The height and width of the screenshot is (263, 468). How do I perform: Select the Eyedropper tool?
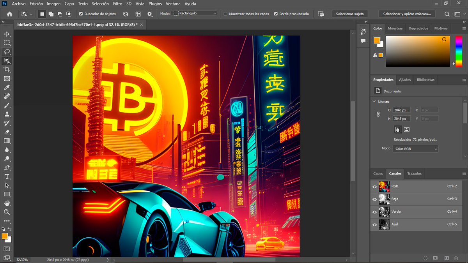click(x=7, y=87)
